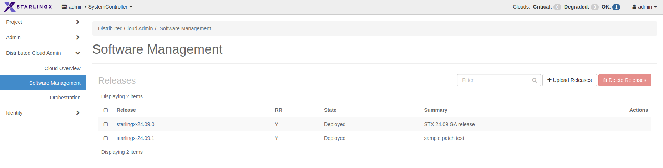Check the starlingx-24.09.1 row checkbox
The height and width of the screenshot is (168, 663).
pos(106,138)
